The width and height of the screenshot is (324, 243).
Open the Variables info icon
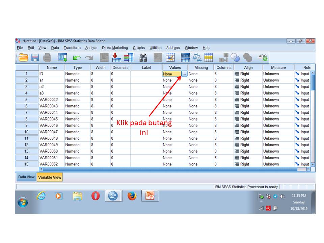pyautogui.click(x=129, y=57)
